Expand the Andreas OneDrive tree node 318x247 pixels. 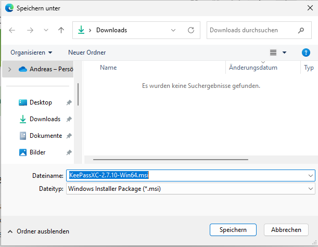[x=9, y=69]
